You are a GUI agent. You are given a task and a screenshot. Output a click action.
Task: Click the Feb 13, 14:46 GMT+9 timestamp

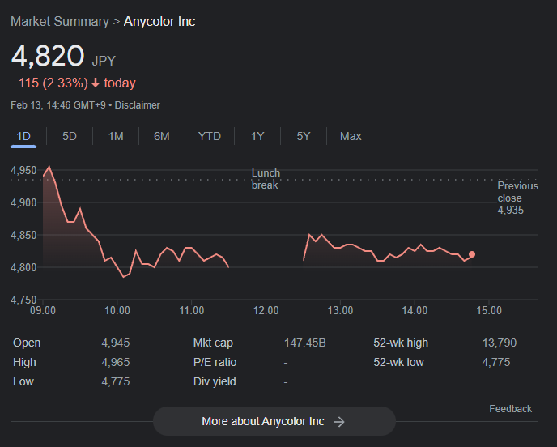tap(58, 105)
